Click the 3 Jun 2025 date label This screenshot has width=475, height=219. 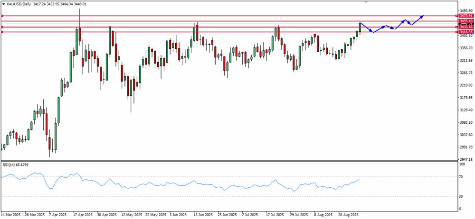(x=179, y=214)
